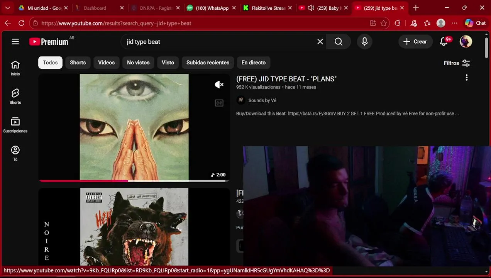The image size is (491, 278).
Task: Open Tú in sidebar
Action: (15, 153)
